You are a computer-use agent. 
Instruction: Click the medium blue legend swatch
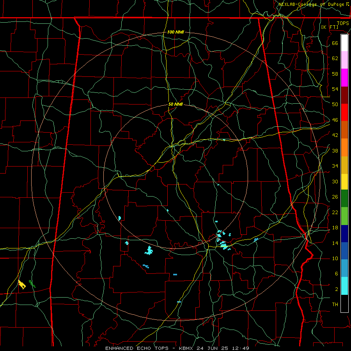[344, 251]
